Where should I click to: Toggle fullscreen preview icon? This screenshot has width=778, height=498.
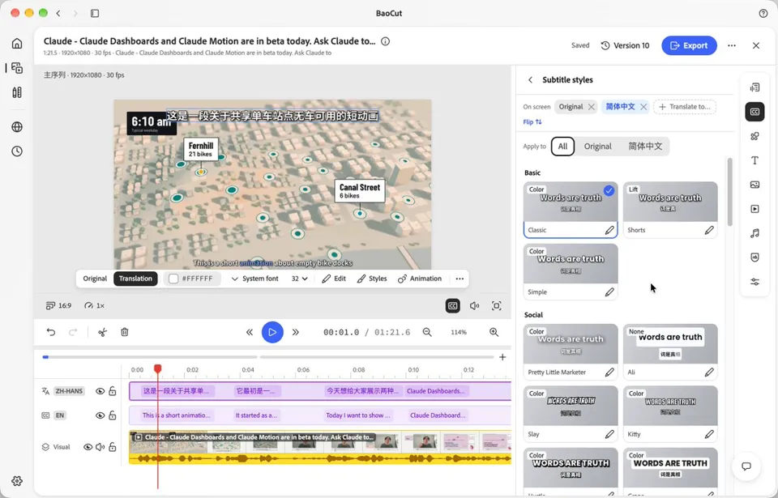pyautogui.click(x=497, y=306)
